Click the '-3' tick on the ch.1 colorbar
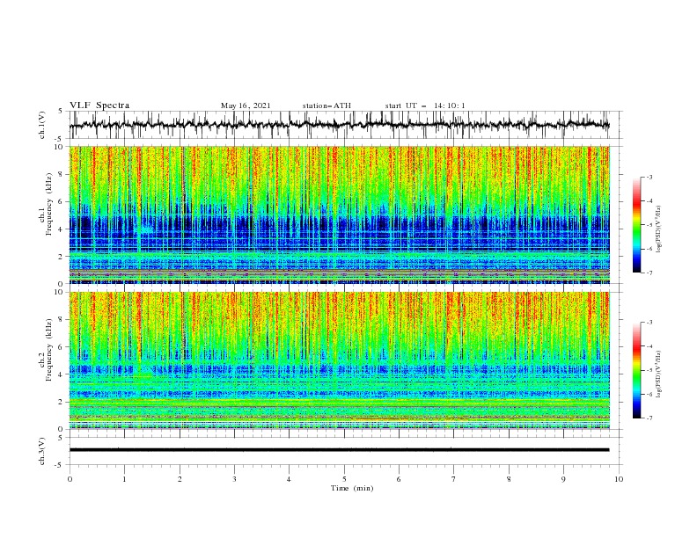 click(x=649, y=177)
